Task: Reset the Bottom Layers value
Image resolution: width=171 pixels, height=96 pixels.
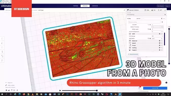Action: tap(148, 29)
